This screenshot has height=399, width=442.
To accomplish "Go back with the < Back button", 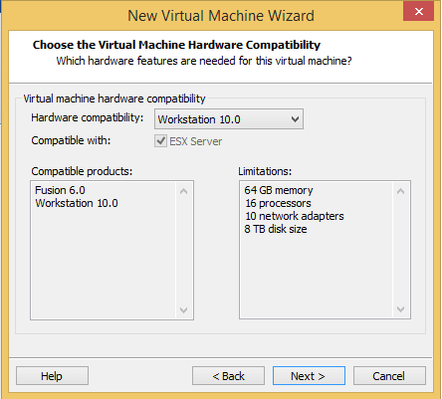I will point(228,376).
